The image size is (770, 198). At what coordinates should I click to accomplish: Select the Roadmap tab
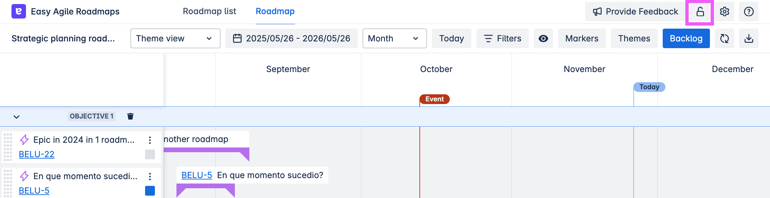275,11
